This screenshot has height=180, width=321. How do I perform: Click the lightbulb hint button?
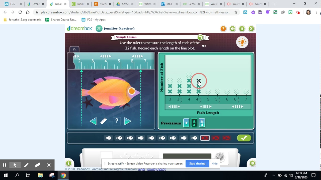coord(242,42)
